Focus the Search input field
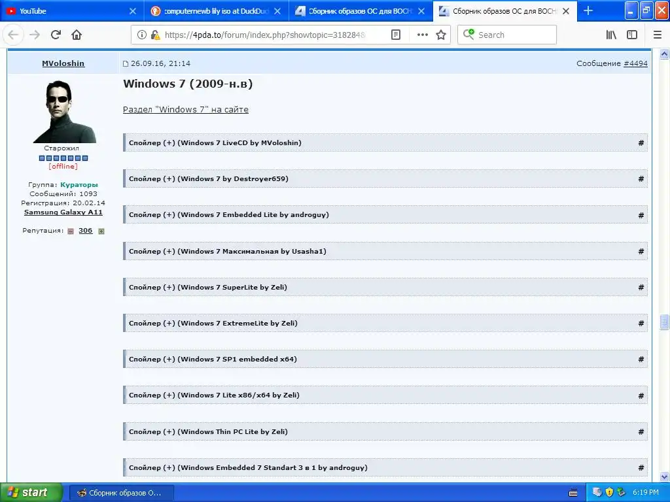 click(507, 35)
